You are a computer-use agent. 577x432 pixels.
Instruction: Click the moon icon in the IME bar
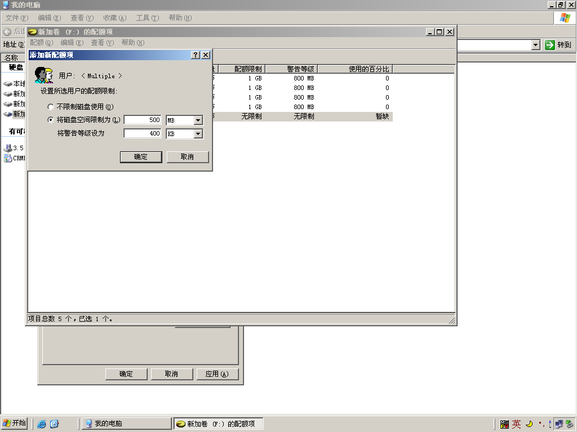click(529, 424)
